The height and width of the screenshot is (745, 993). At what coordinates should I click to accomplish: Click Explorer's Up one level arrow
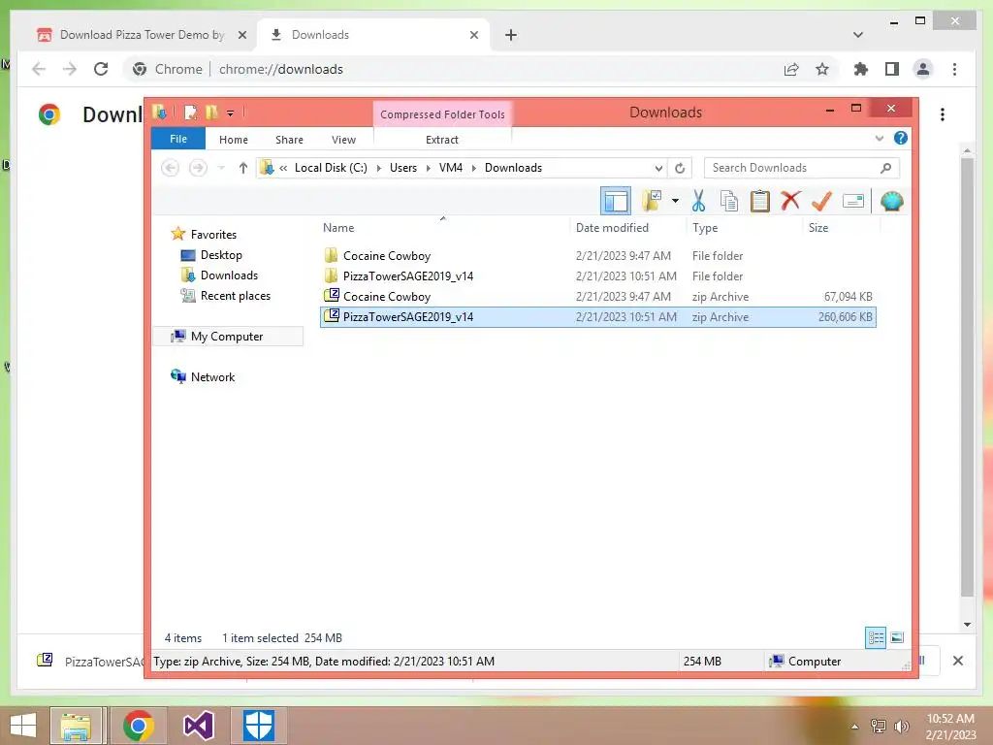coord(243,168)
